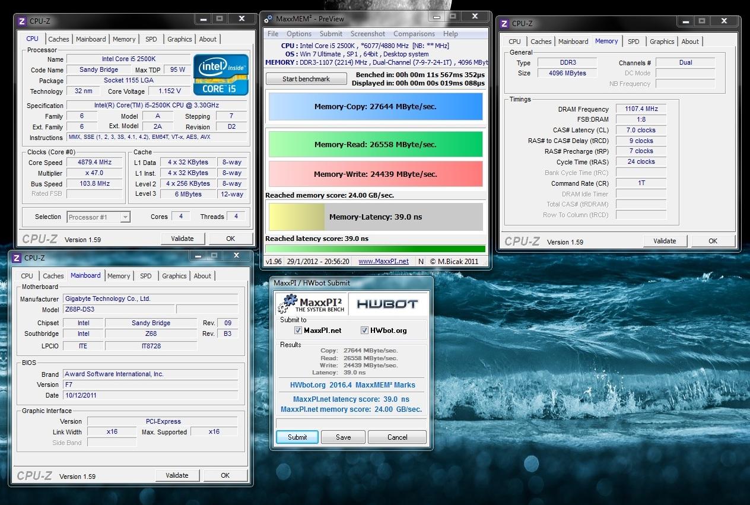Open About tab in the bottom-left Mainboard window
The height and width of the screenshot is (505, 750).
tap(202, 276)
